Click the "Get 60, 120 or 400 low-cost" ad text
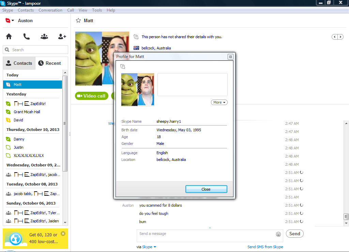Image resolution: width=349 pixels, height=252 pixels. click(x=43, y=238)
